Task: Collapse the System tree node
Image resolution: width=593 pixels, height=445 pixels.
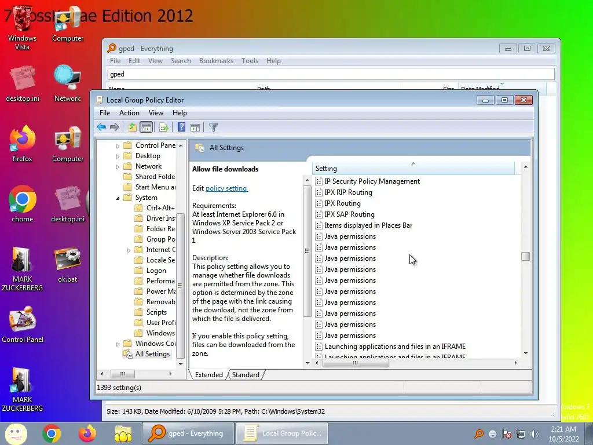Action: [118, 198]
